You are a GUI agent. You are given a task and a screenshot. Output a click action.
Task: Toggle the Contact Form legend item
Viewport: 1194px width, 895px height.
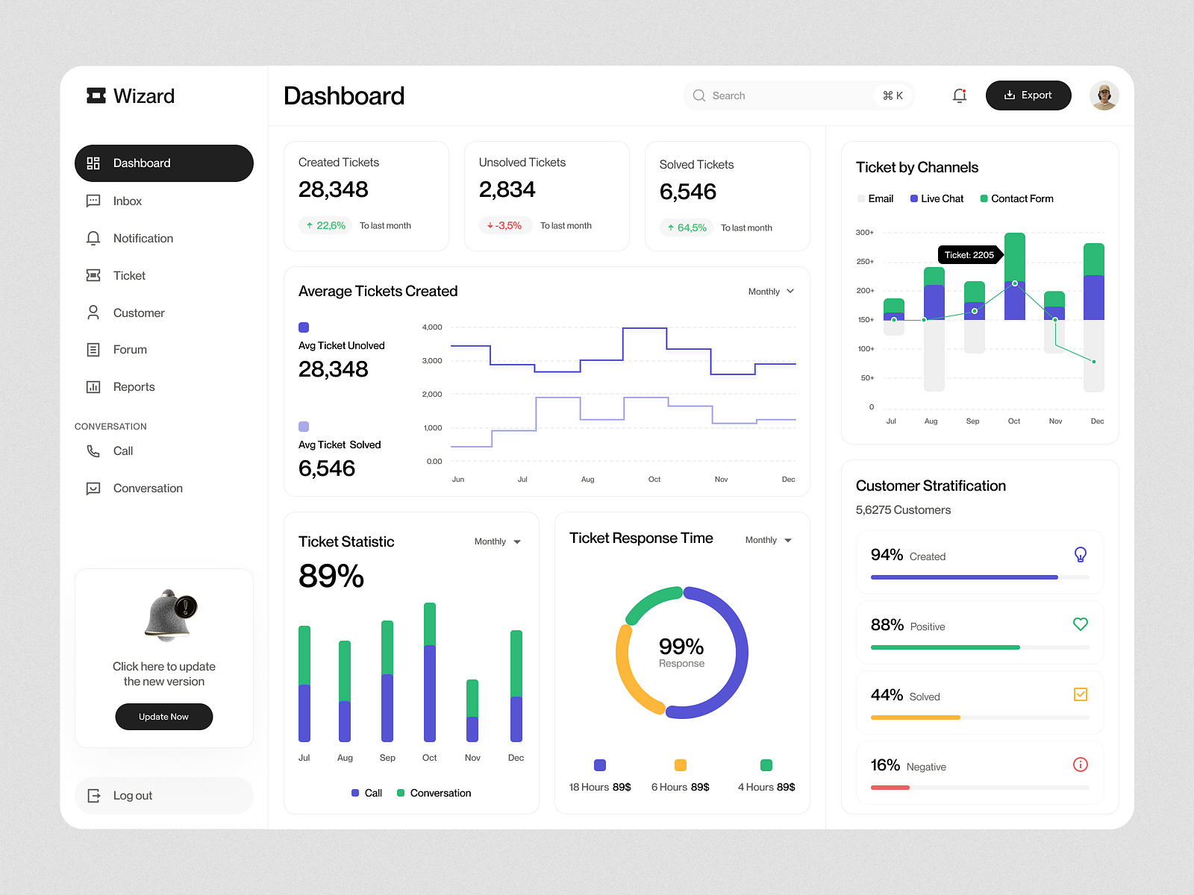click(x=1016, y=198)
